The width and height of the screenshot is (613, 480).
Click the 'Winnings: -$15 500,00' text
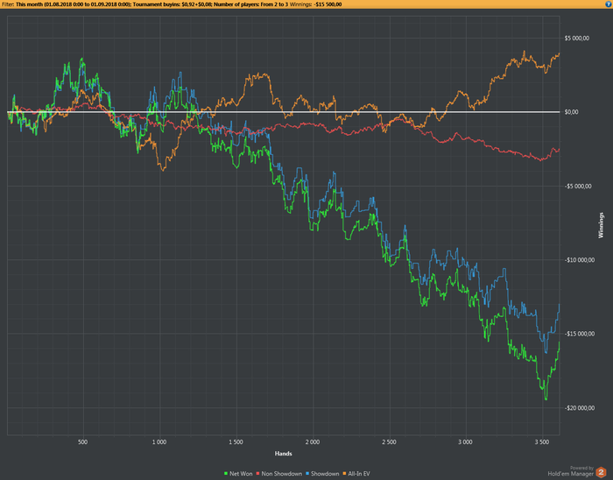pos(315,4)
